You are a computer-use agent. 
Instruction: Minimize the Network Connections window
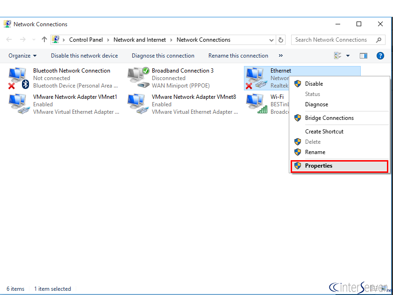pyautogui.click(x=337, y=24)
